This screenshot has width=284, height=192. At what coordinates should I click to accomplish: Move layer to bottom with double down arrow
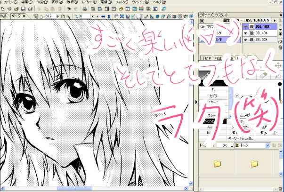(x=280, y=34)
